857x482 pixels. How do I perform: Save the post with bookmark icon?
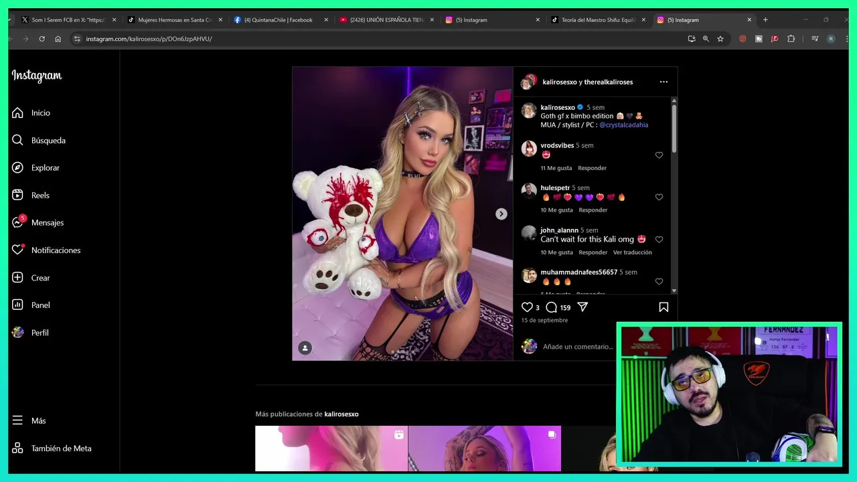664,307
